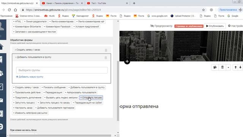Add an 'Отправить письмо' action
Screen dimensions: 243x137
(x=91, y=97)
